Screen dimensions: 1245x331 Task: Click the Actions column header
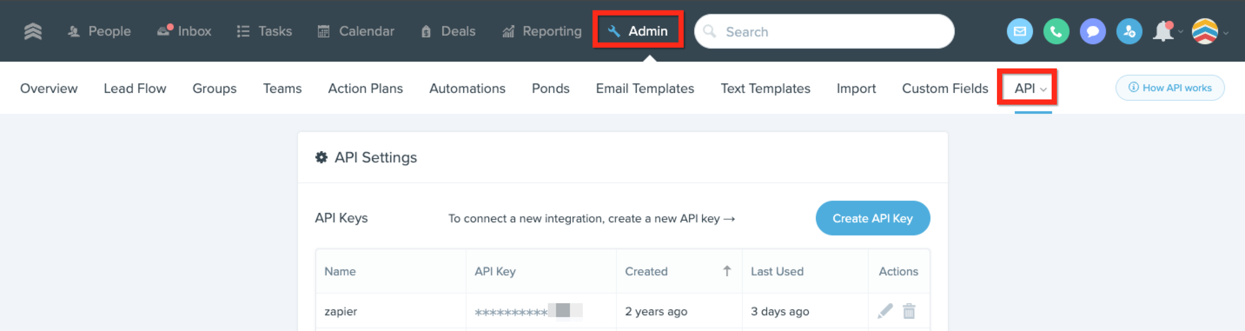tap(898, 271)
